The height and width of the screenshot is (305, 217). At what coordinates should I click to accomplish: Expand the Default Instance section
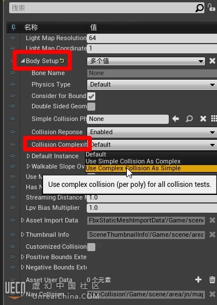tap(28, 156)
